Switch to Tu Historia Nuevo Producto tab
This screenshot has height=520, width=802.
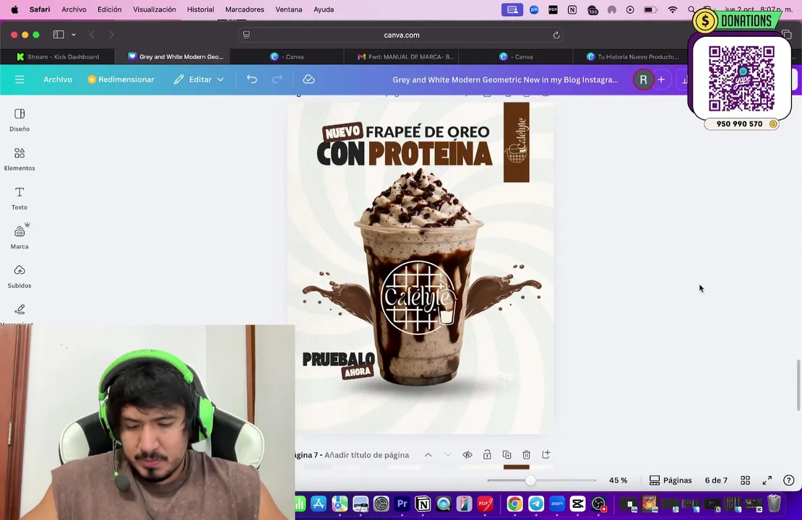coord(632,57)
